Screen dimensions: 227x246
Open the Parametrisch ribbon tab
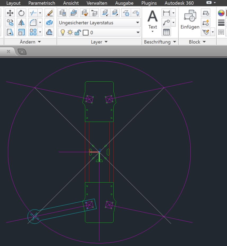pos(42,3)
